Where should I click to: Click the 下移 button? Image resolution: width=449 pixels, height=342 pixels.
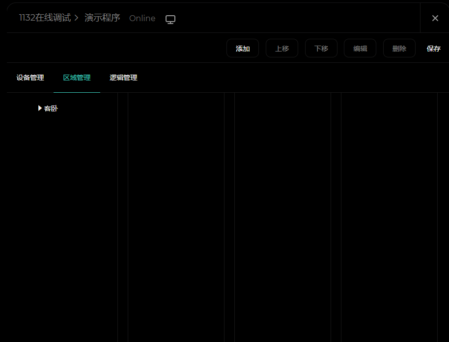tap(321, 48)
